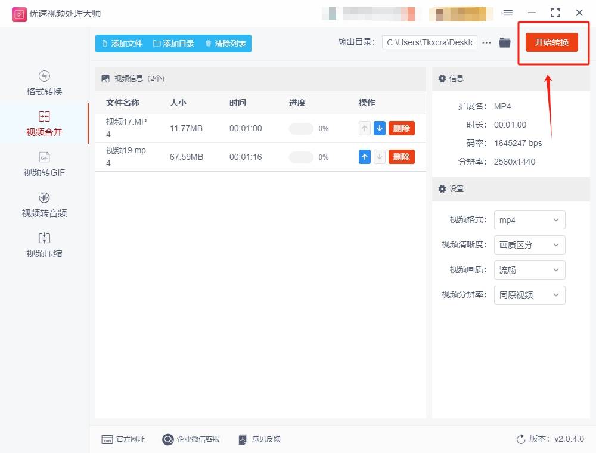Move 视频19.mp4 up in the list
Screen dimensions: 596x453
[365, 156]
